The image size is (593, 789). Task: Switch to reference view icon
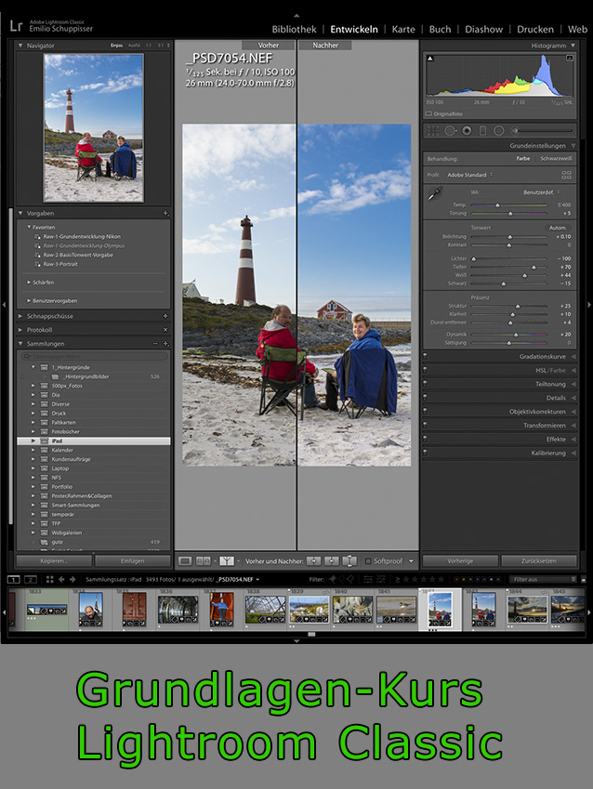point(204,560)
